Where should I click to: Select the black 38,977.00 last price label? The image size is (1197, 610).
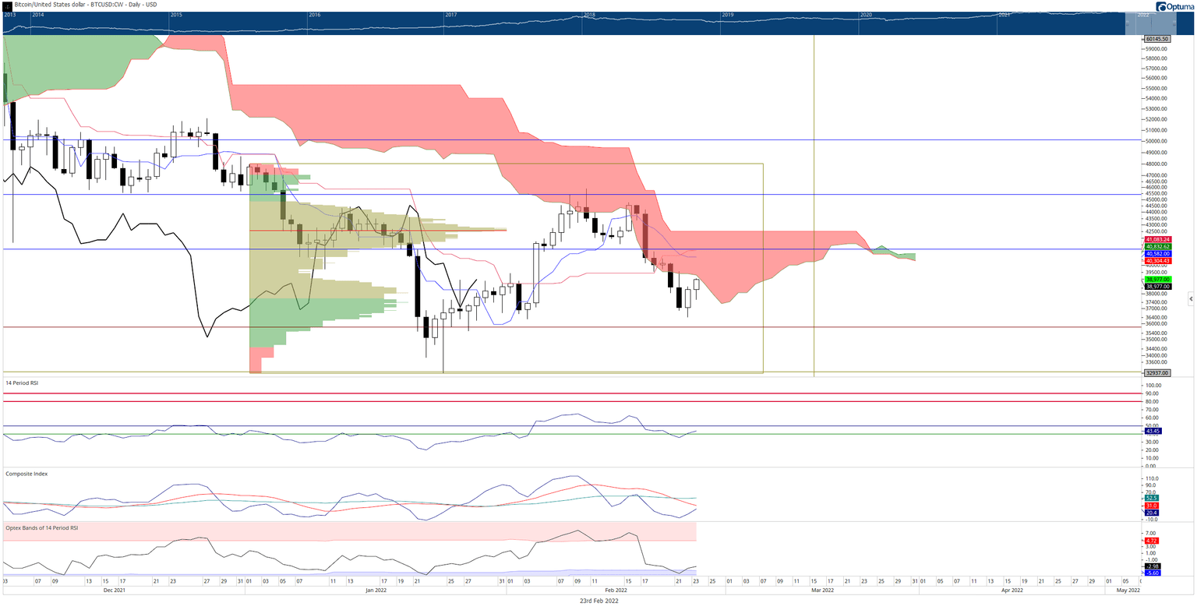[x=1158, y=286]
